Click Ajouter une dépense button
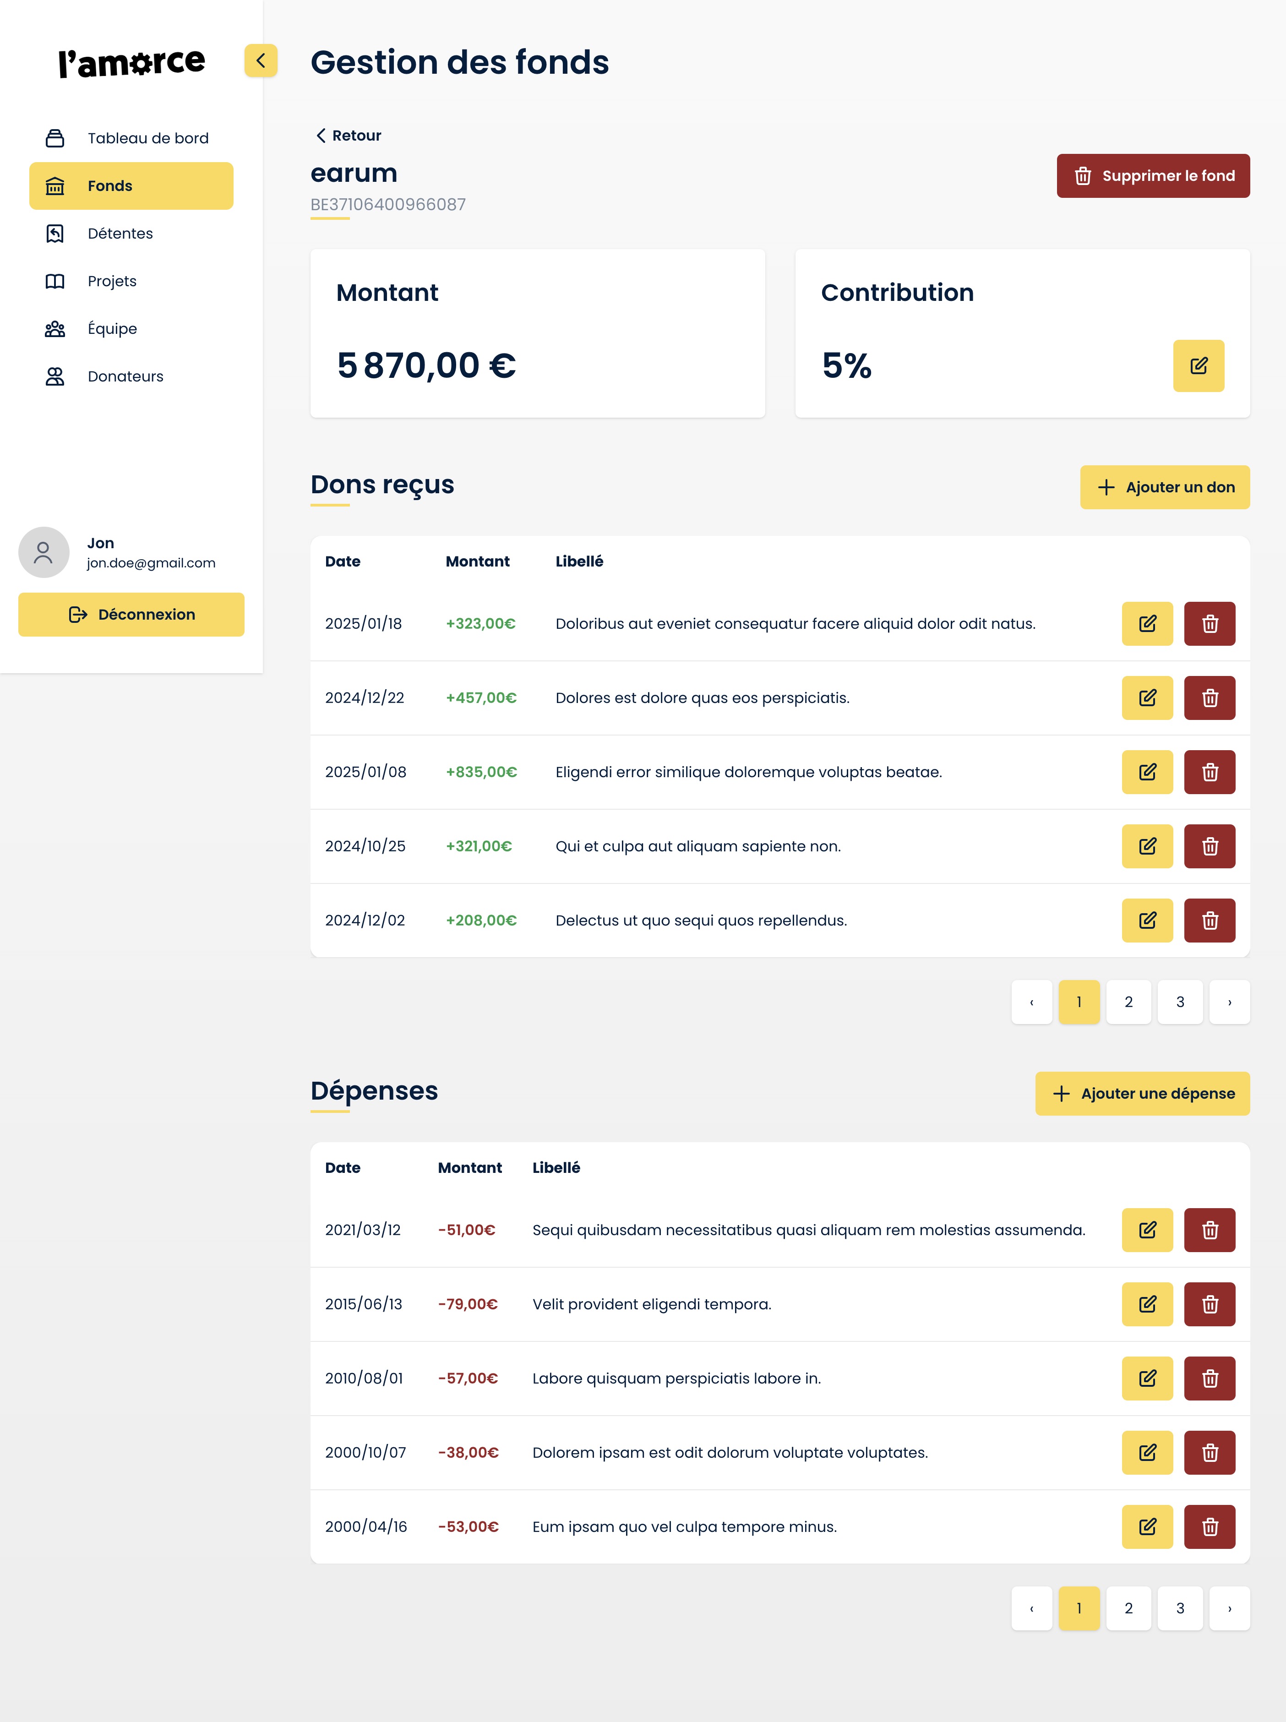 tap(1142, 1094)
